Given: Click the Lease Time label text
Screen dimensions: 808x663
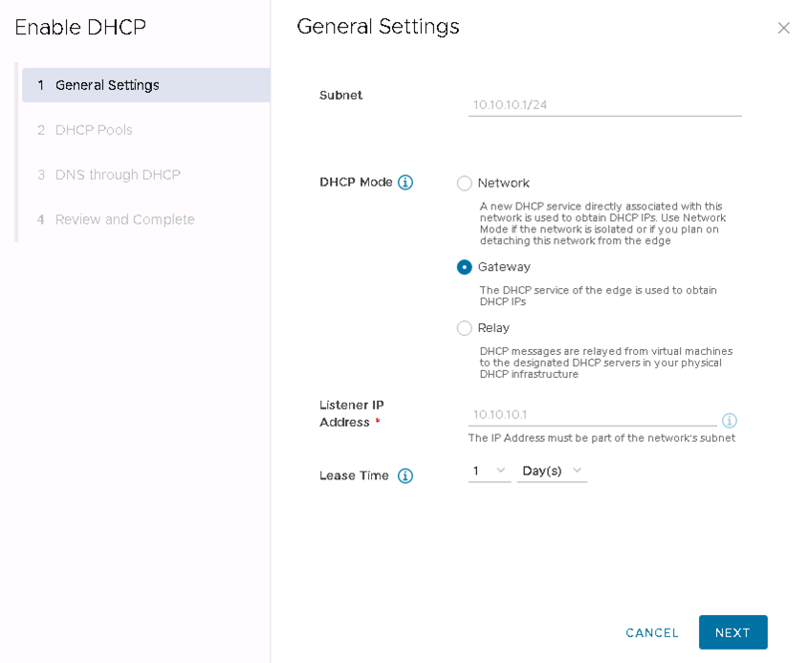Looking at the screenshot, I should pyautogui.click(x=354, y=475).
